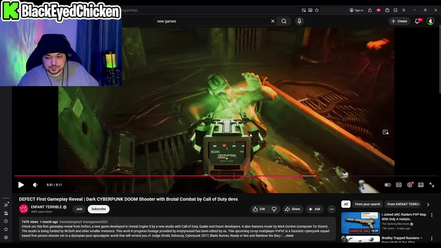The height and width of the screenshot is (248, 441).
Task: Open the #unrealengine5 hashtag
Action: [x=71, y=222]
